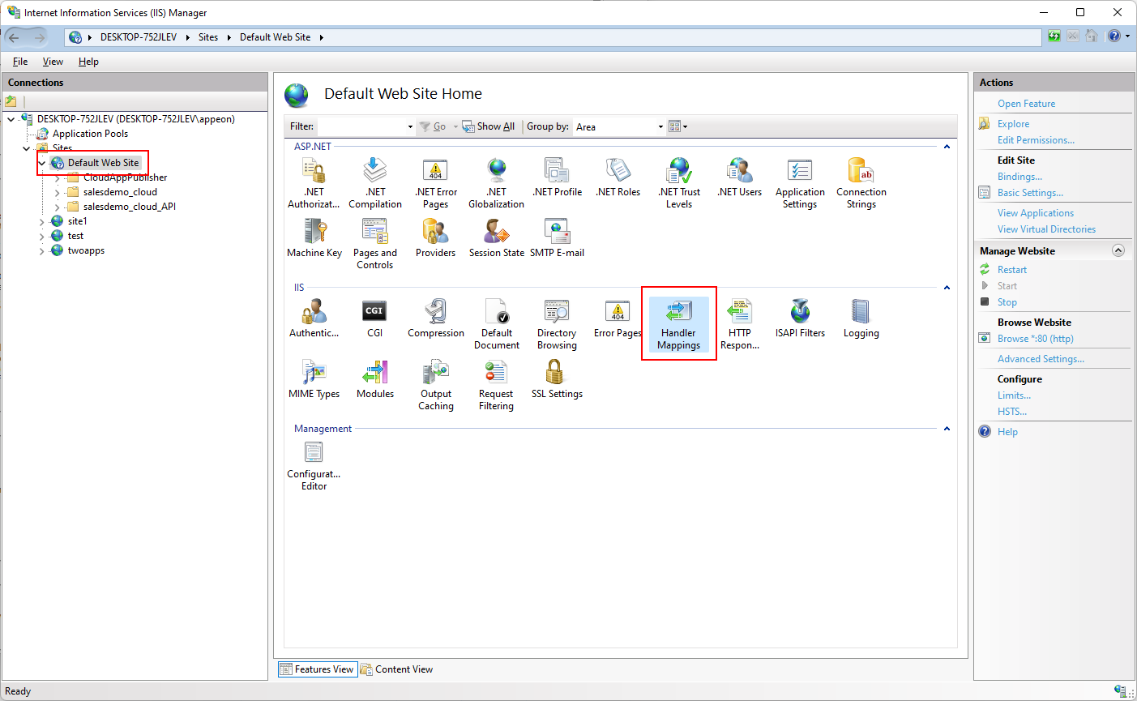Open the ISAPI Filters feature

click(799, 318)
